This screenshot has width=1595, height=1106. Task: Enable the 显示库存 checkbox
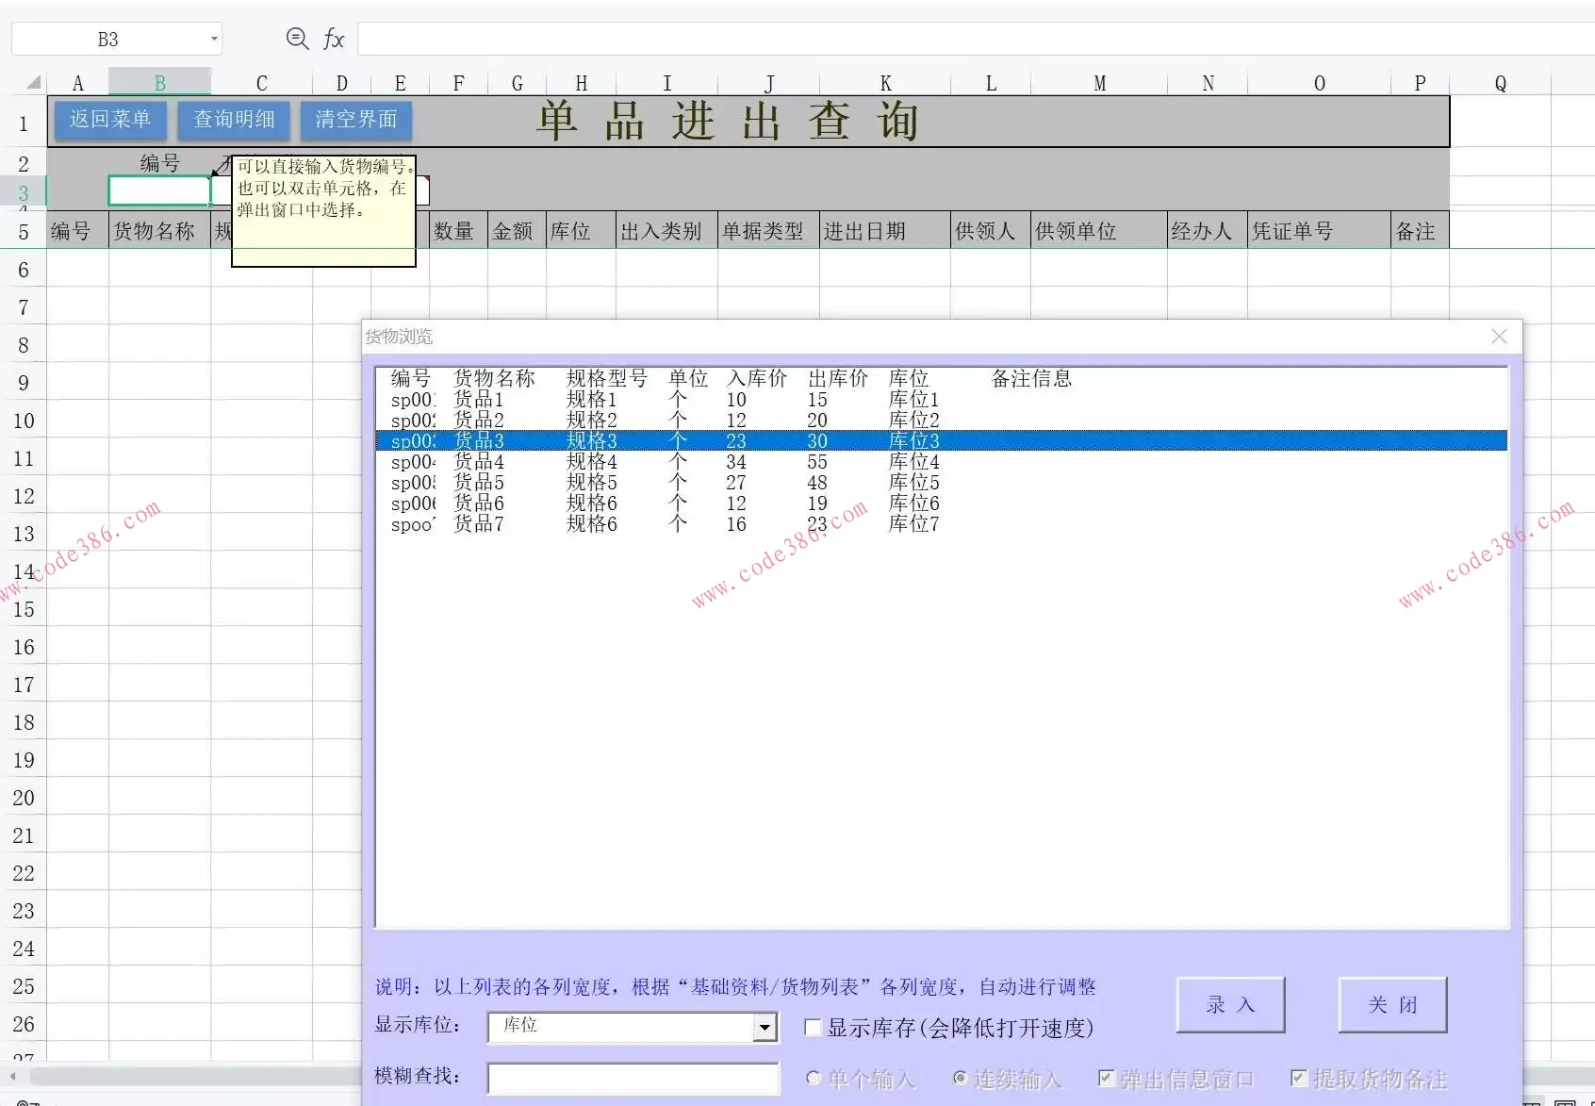(813, 1028)
